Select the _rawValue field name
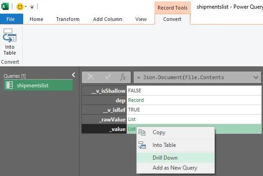This screenshot has height=176, width=263. [x=104, y=120]
